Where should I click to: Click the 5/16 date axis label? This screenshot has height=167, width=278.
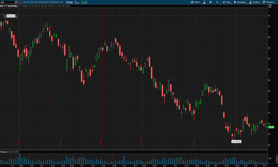coord(186,166)
